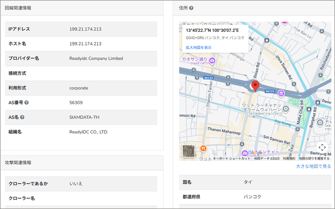Click 地図の誤りを報告する link
The image size is (335, 209).
(314, 159)
